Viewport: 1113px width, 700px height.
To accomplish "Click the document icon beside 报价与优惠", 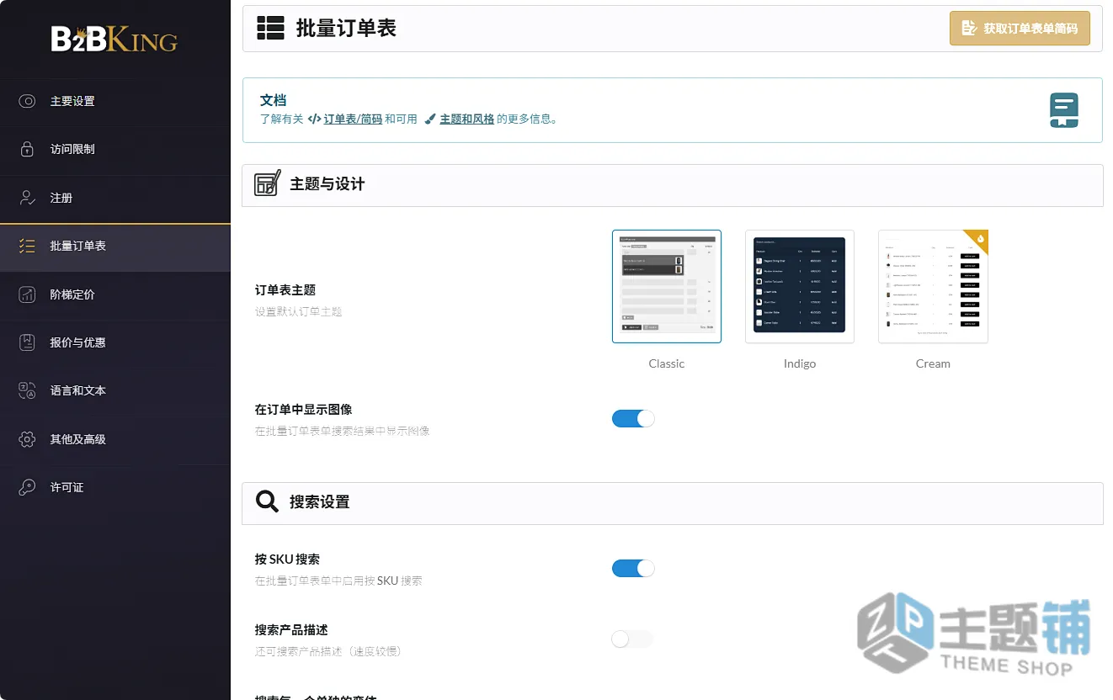I will click(x=27, y=342).
